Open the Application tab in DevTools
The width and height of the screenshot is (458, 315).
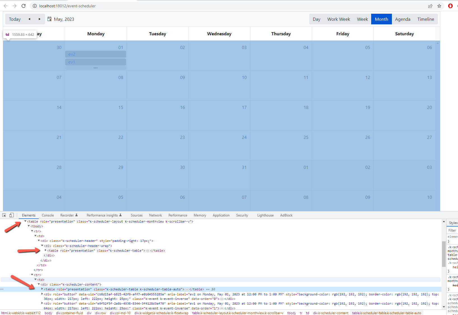click(221, 215)
